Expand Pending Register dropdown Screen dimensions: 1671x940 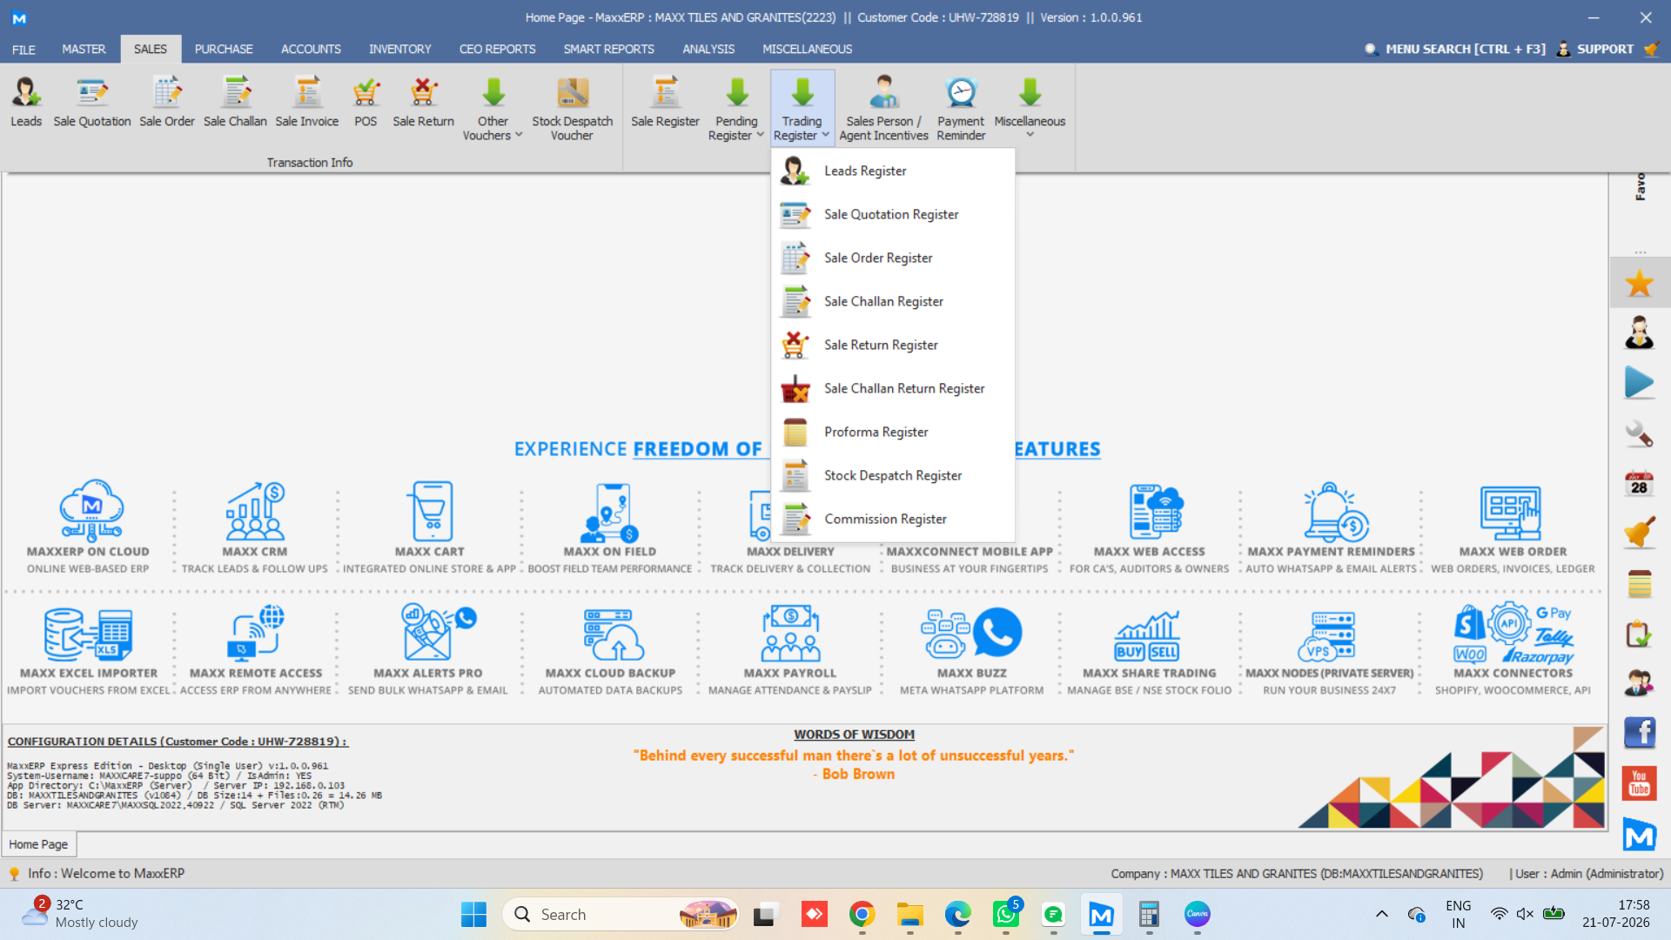[x=736, y=109]
